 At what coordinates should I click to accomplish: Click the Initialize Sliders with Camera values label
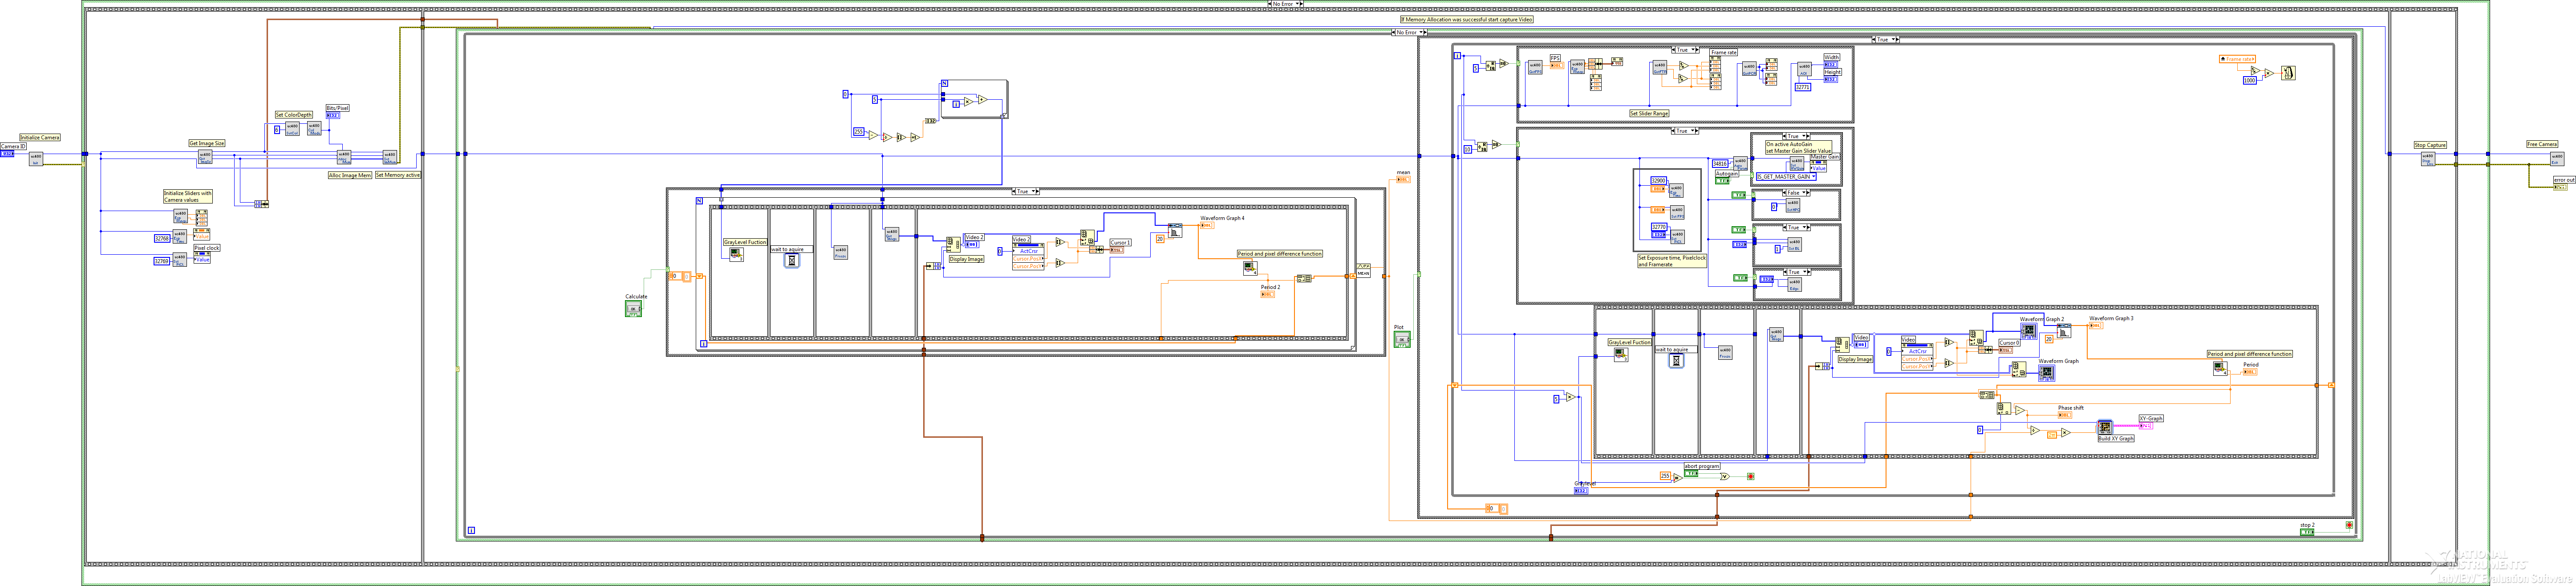pos(188,196)
